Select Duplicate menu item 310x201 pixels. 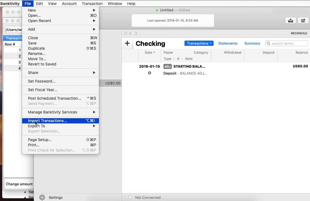(x=60, y=48)
